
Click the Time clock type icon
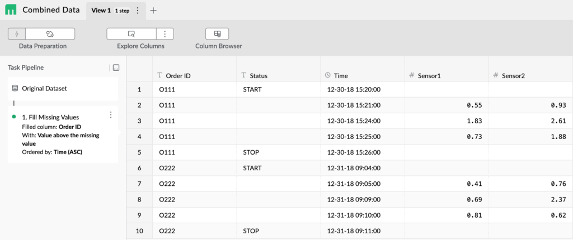[x=328, y=75]
